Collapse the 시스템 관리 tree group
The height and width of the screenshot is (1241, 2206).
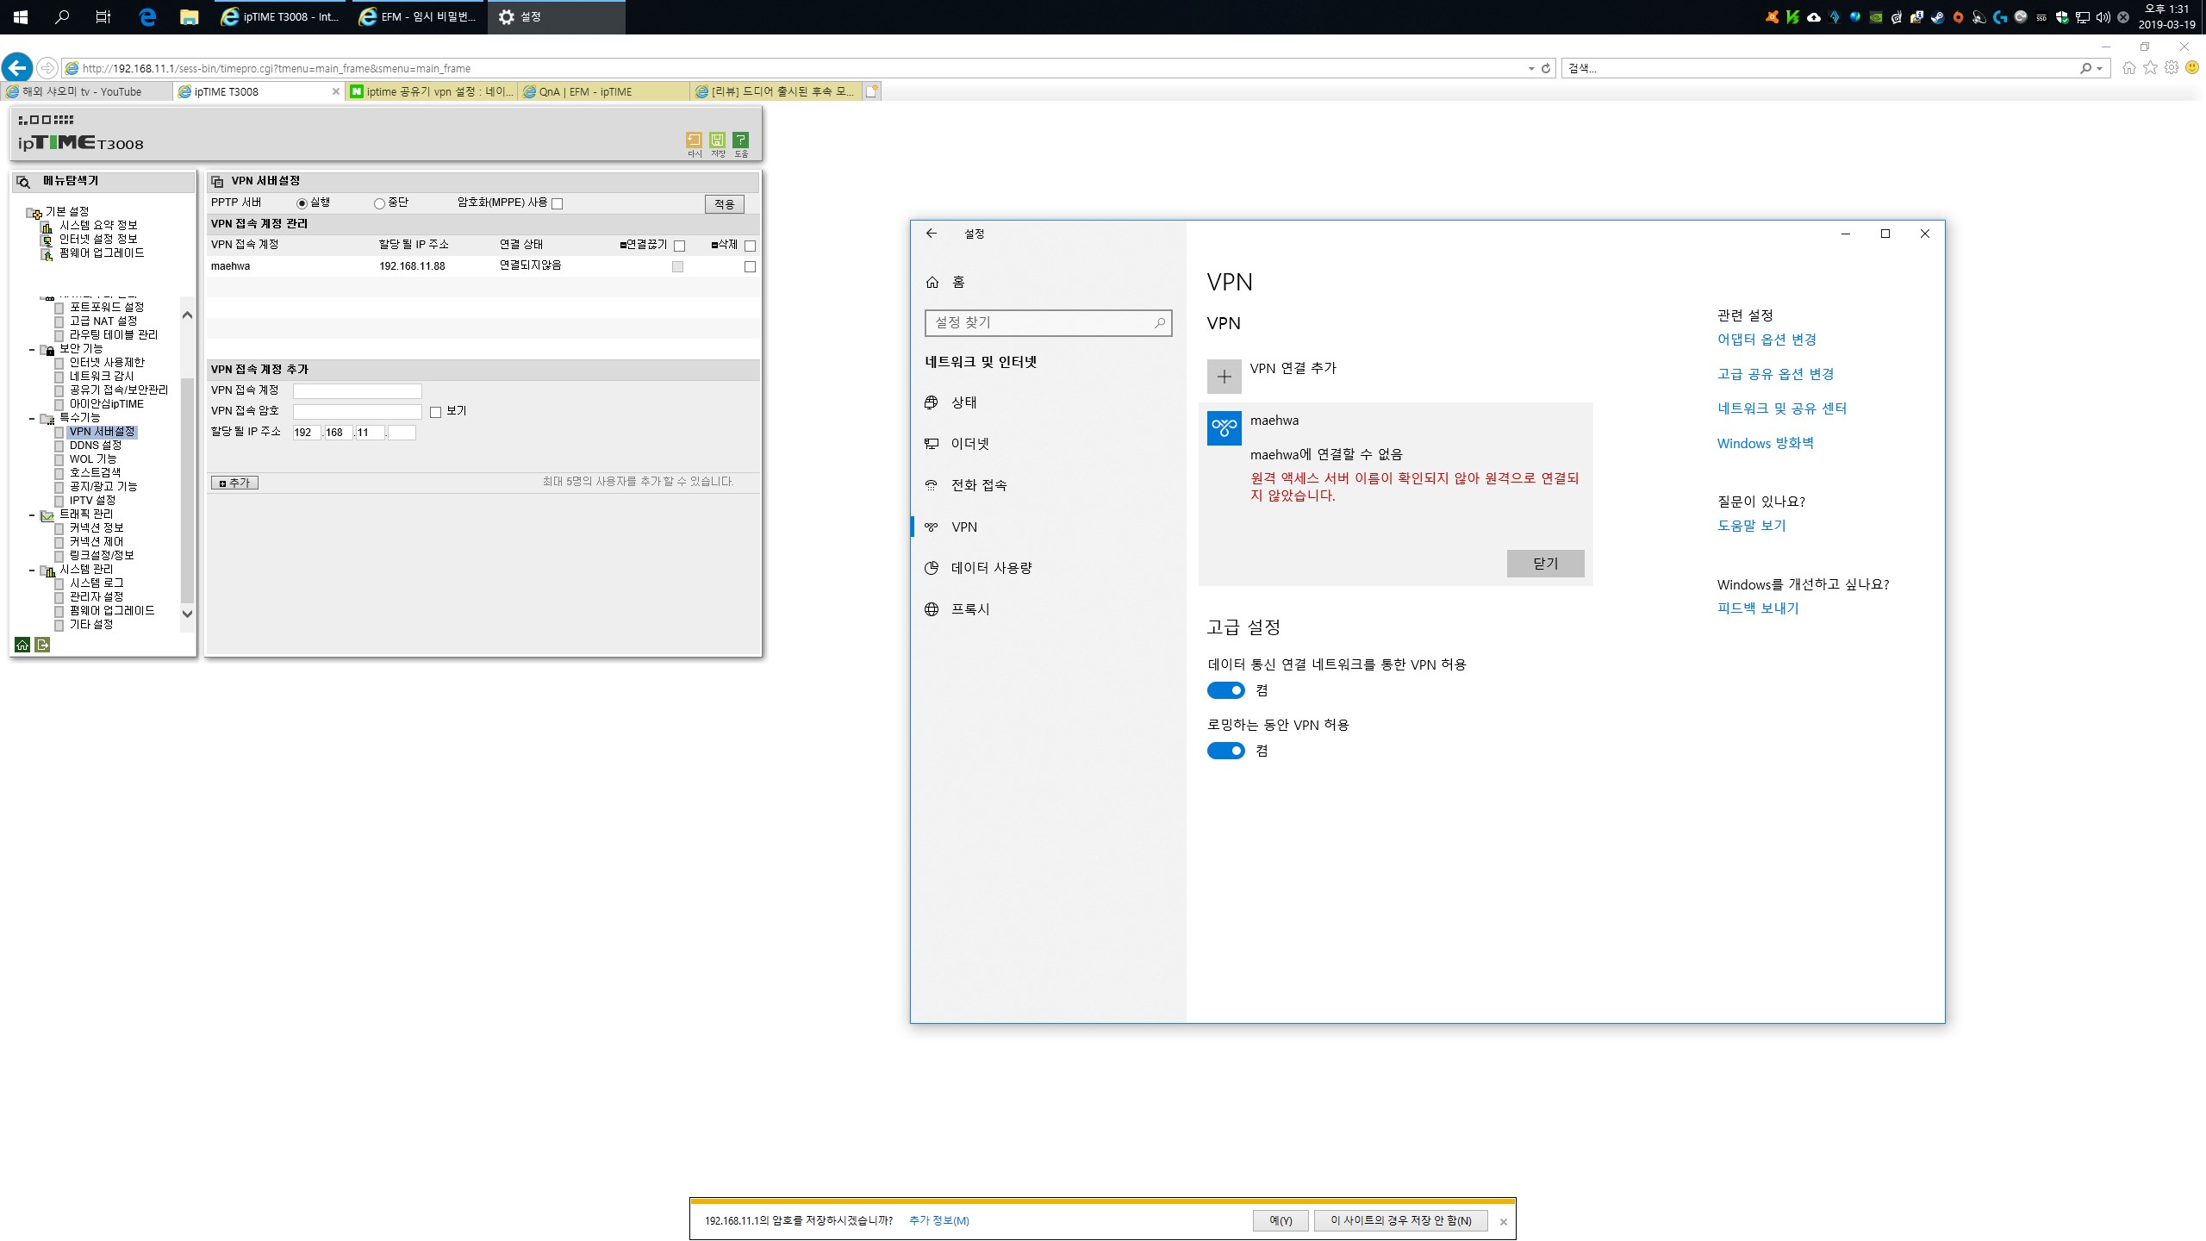[32, 571]
